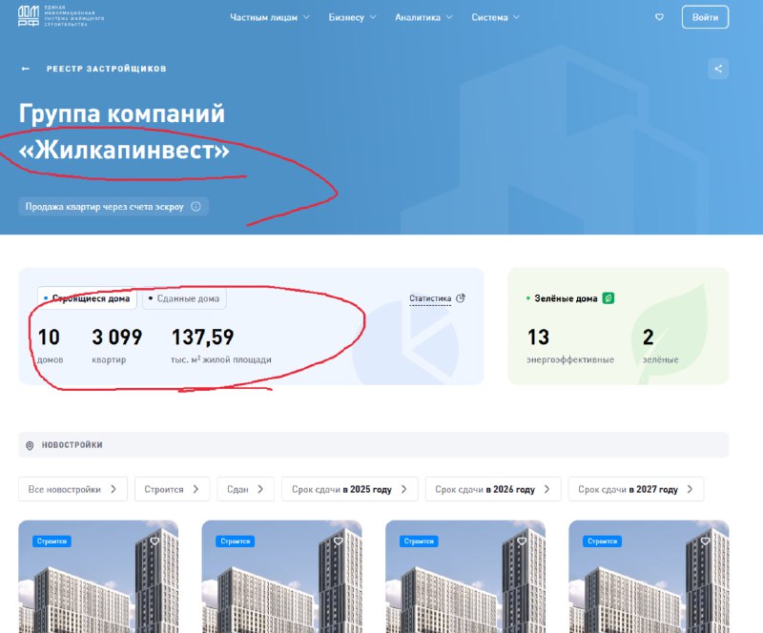
Task: Click the Строится badge on fourth card
Action: (602, 541)
